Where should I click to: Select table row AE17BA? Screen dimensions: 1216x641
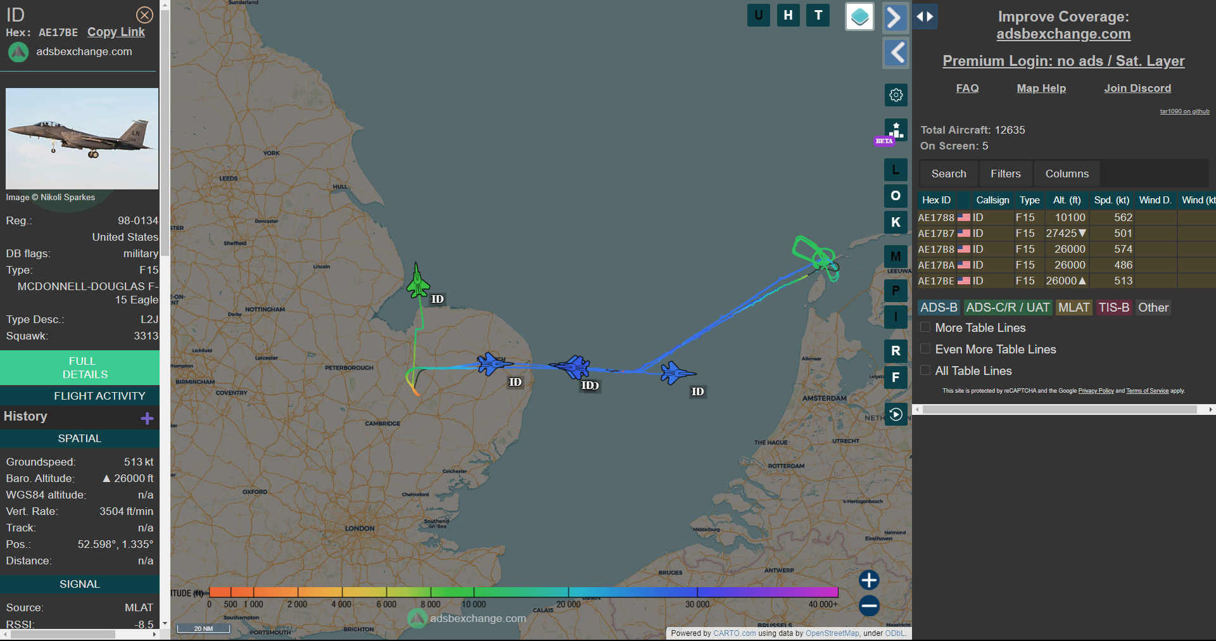tap(1067, 265)
